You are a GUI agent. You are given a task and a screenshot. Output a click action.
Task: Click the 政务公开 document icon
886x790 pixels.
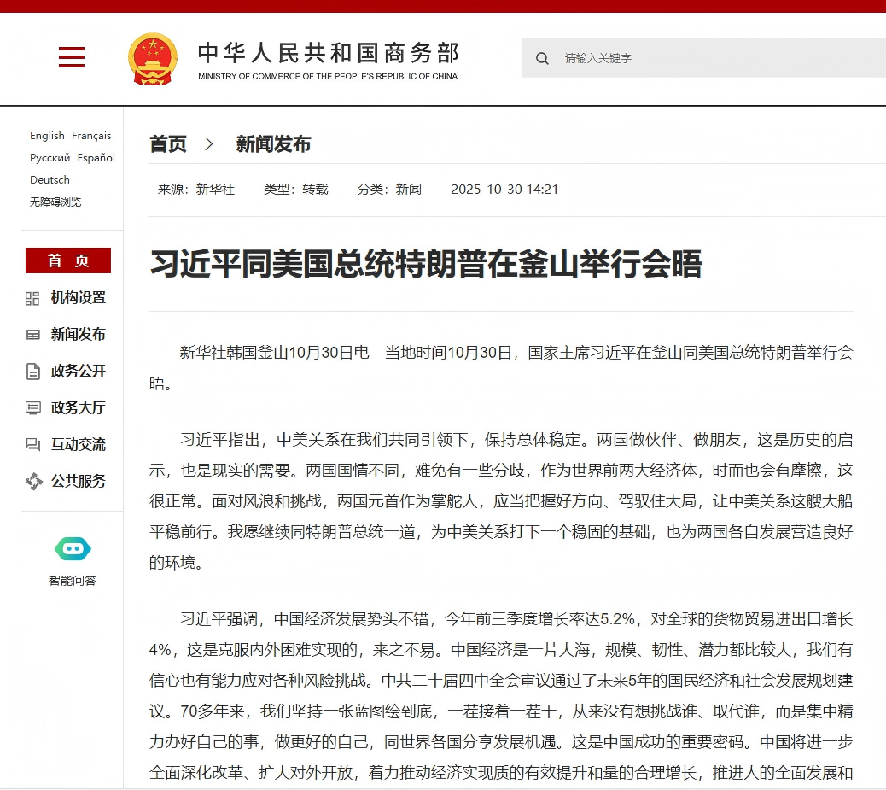32,372
